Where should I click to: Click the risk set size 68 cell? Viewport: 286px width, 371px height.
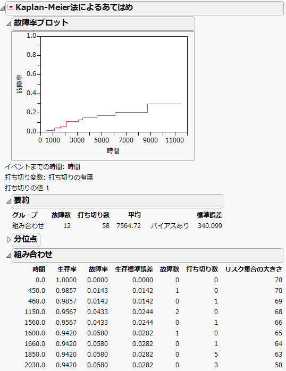pyautogui.click(x=279, y=311)
